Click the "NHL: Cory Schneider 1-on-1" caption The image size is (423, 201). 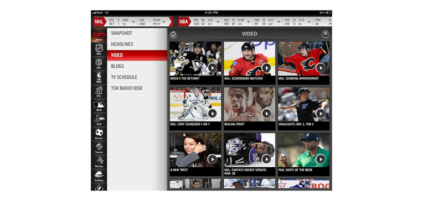click(190, 125)
